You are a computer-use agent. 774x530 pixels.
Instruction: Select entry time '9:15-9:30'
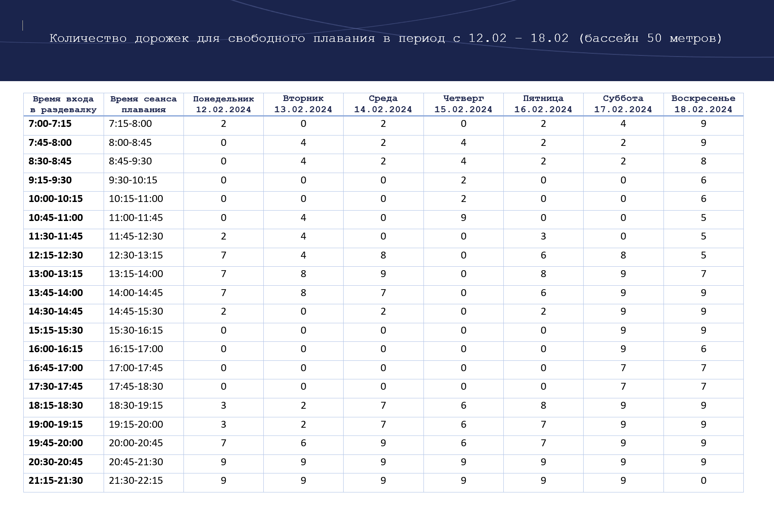pyautogui.click(x=50, y=180)
